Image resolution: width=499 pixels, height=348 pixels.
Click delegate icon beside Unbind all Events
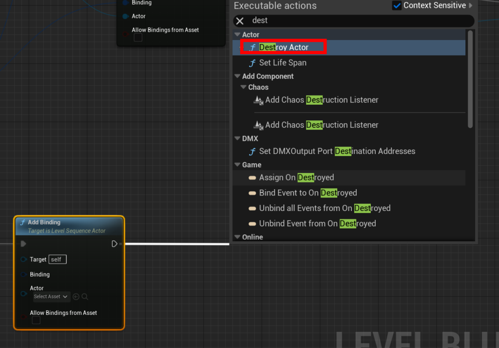252,208
